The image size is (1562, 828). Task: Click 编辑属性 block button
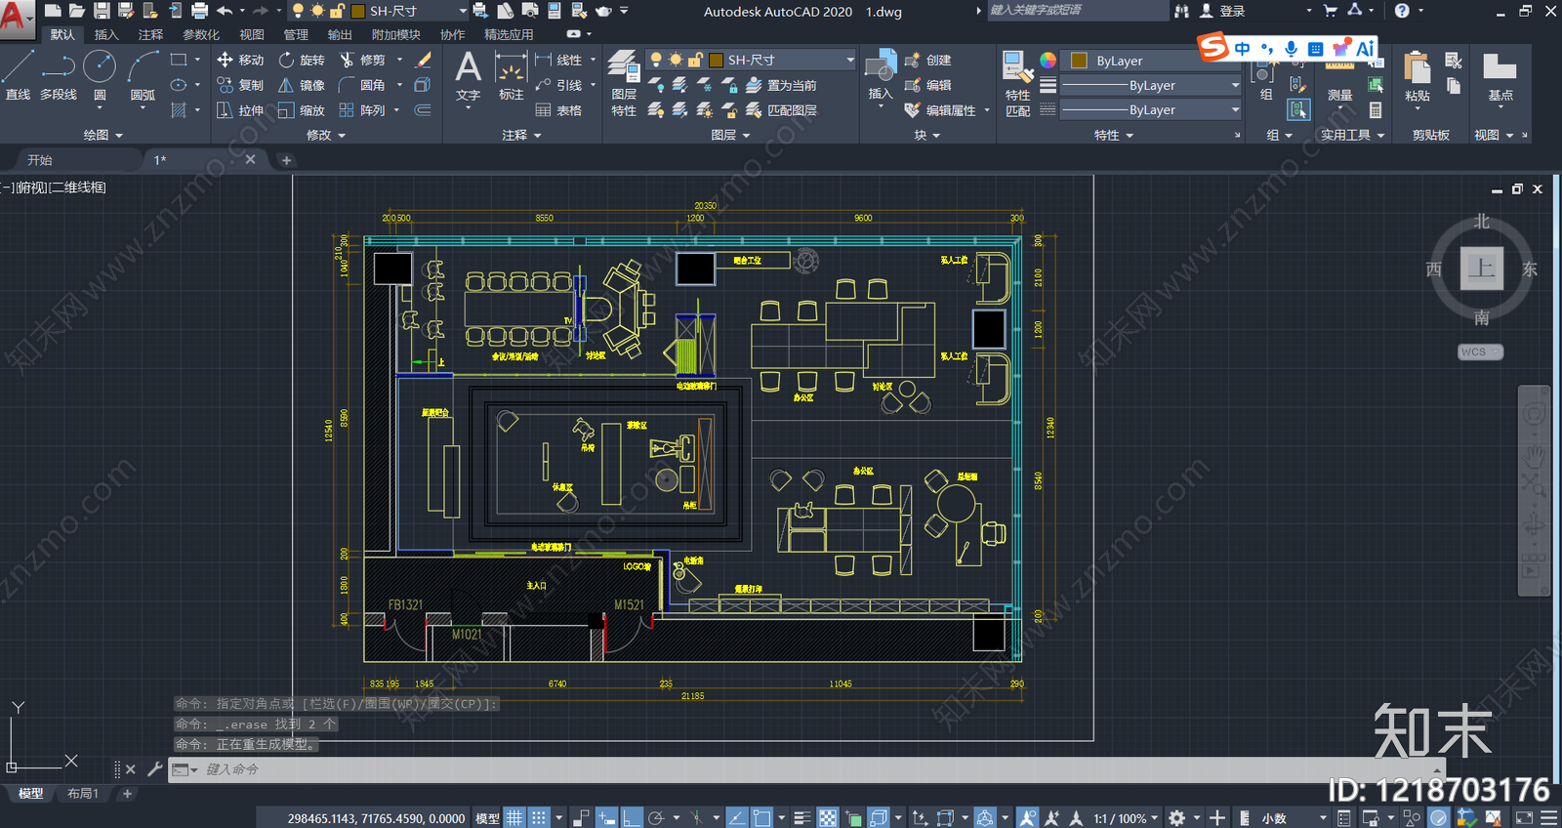click(940, 110)
